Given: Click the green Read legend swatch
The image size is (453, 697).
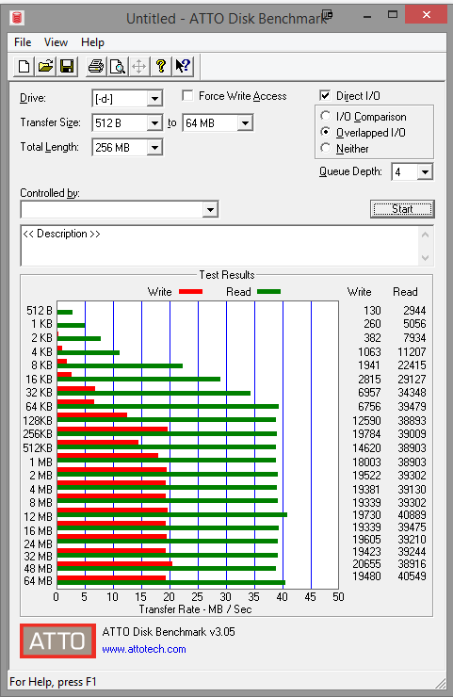Looking at the screenshot, I should [x=269, y=292].
